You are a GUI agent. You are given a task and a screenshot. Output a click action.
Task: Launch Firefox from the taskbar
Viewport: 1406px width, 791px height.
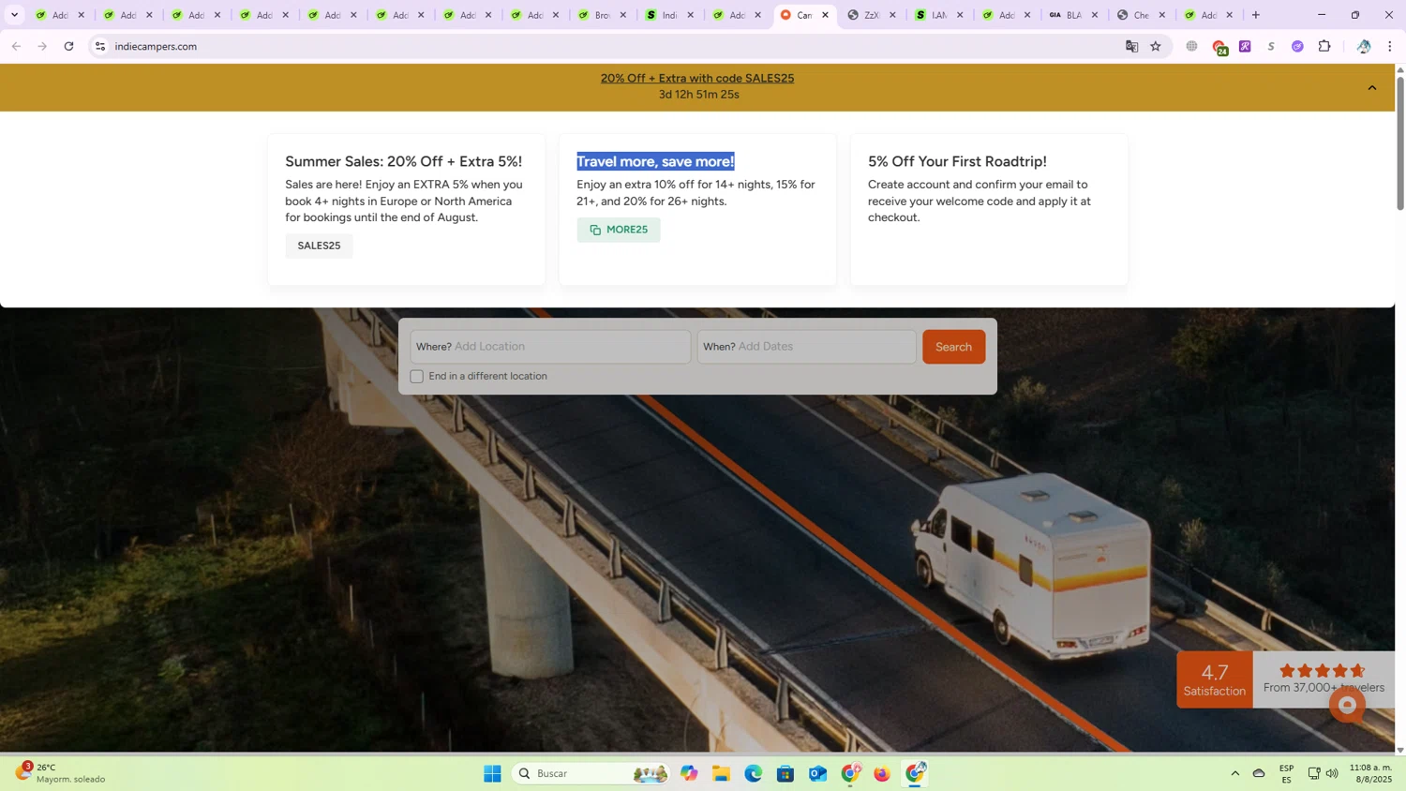(882, 773)
